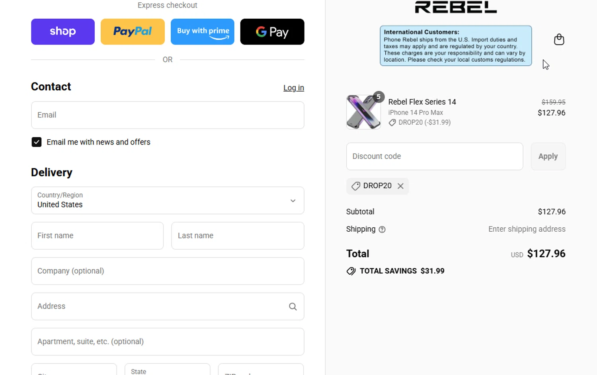
Task: Choose PayPal express checkout
Action: pyautogui.click(x=133, y=31)
